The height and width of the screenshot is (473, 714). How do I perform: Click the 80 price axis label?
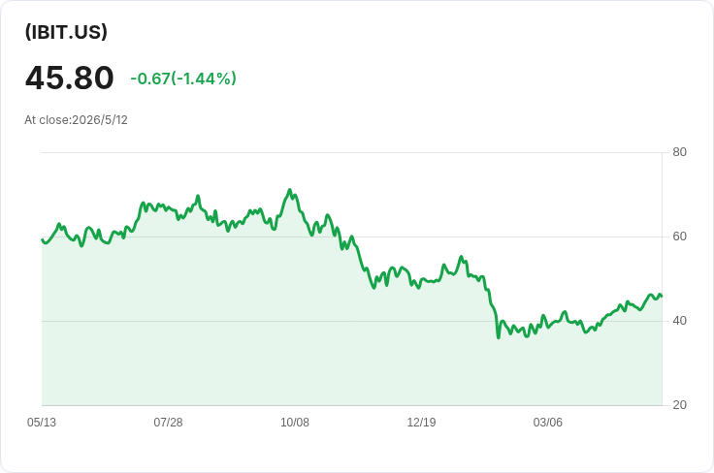coord(679,152)
